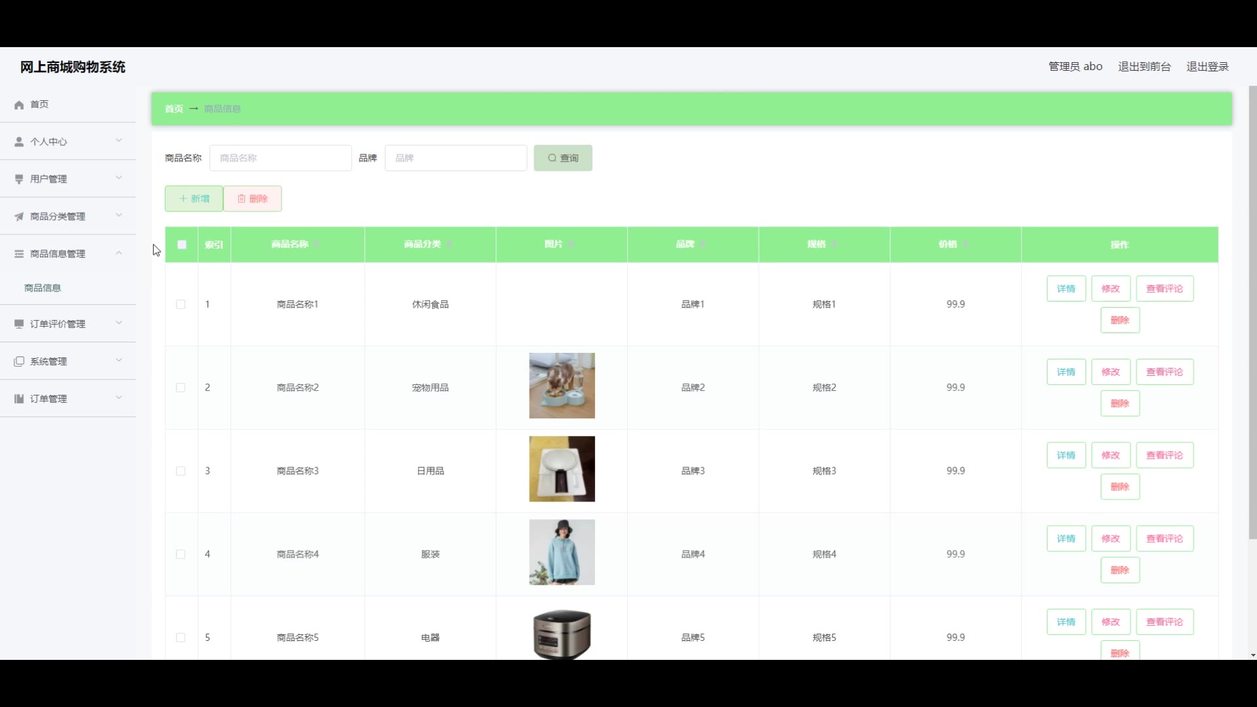Click the monitor icon for 订单评价管理

click(19, 324)
